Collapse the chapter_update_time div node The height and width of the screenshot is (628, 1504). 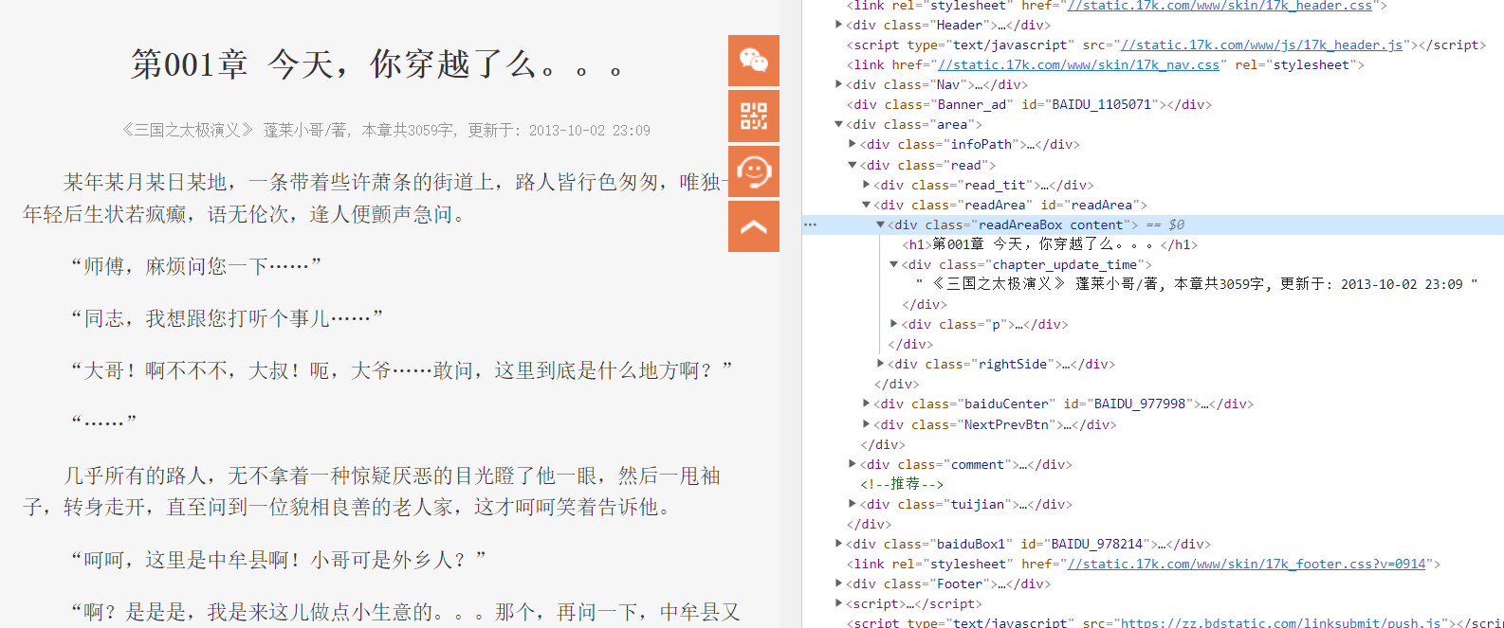point(893,264)
